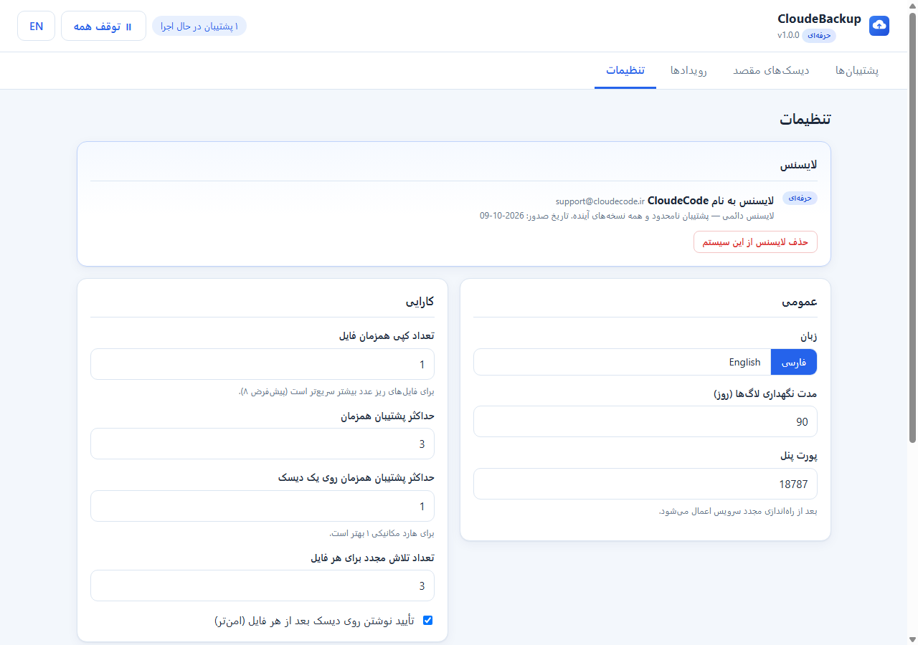The width and height of the screenshot is (918, 645).
Task: Click the max concurrent backups field
Action: click(x=262, y=444)
